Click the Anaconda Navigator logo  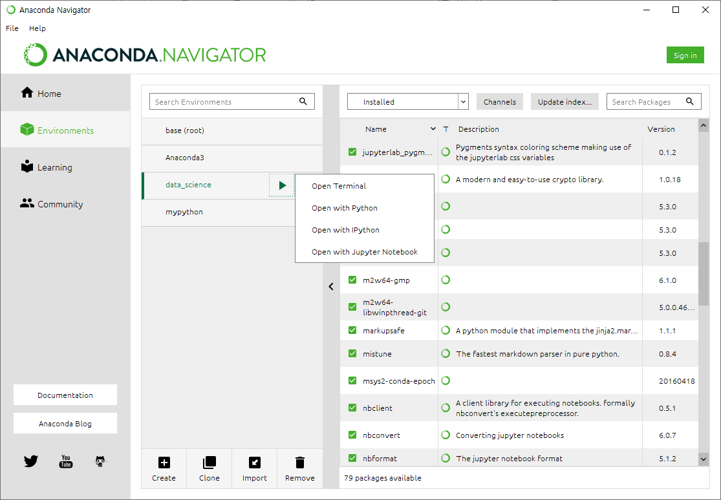tap(145, 55)
